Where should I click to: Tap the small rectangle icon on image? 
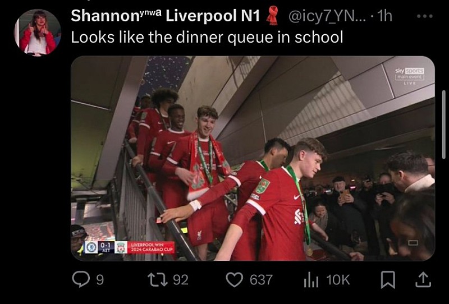click(413, 243)
